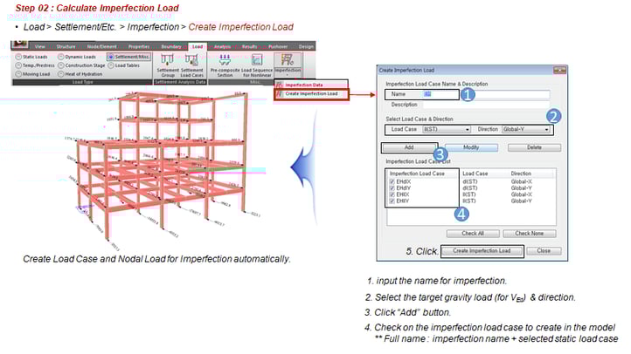Close the Create Imperfection Load dialog window
This screenshot has height=354, width=631.
click(x=559, y=71)
